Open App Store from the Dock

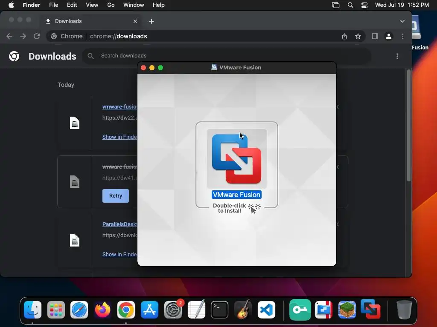(150, 310)
